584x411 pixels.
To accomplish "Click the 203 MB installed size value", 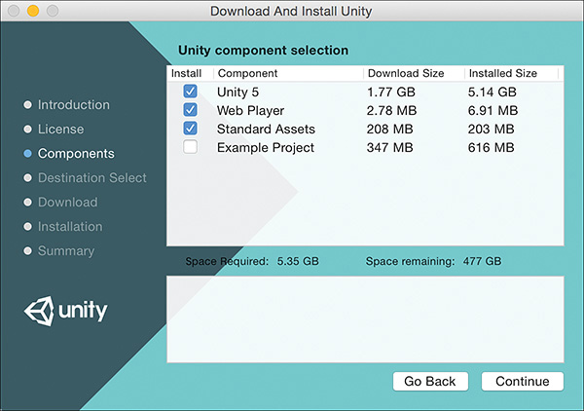I will point(491,129).
